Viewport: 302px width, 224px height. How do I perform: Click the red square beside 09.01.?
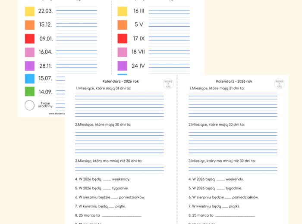(29, 39)
